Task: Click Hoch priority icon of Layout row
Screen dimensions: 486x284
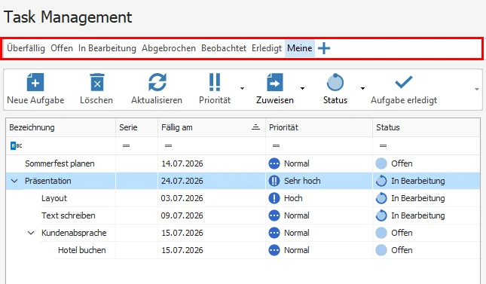Action: (x=274, y=198)
